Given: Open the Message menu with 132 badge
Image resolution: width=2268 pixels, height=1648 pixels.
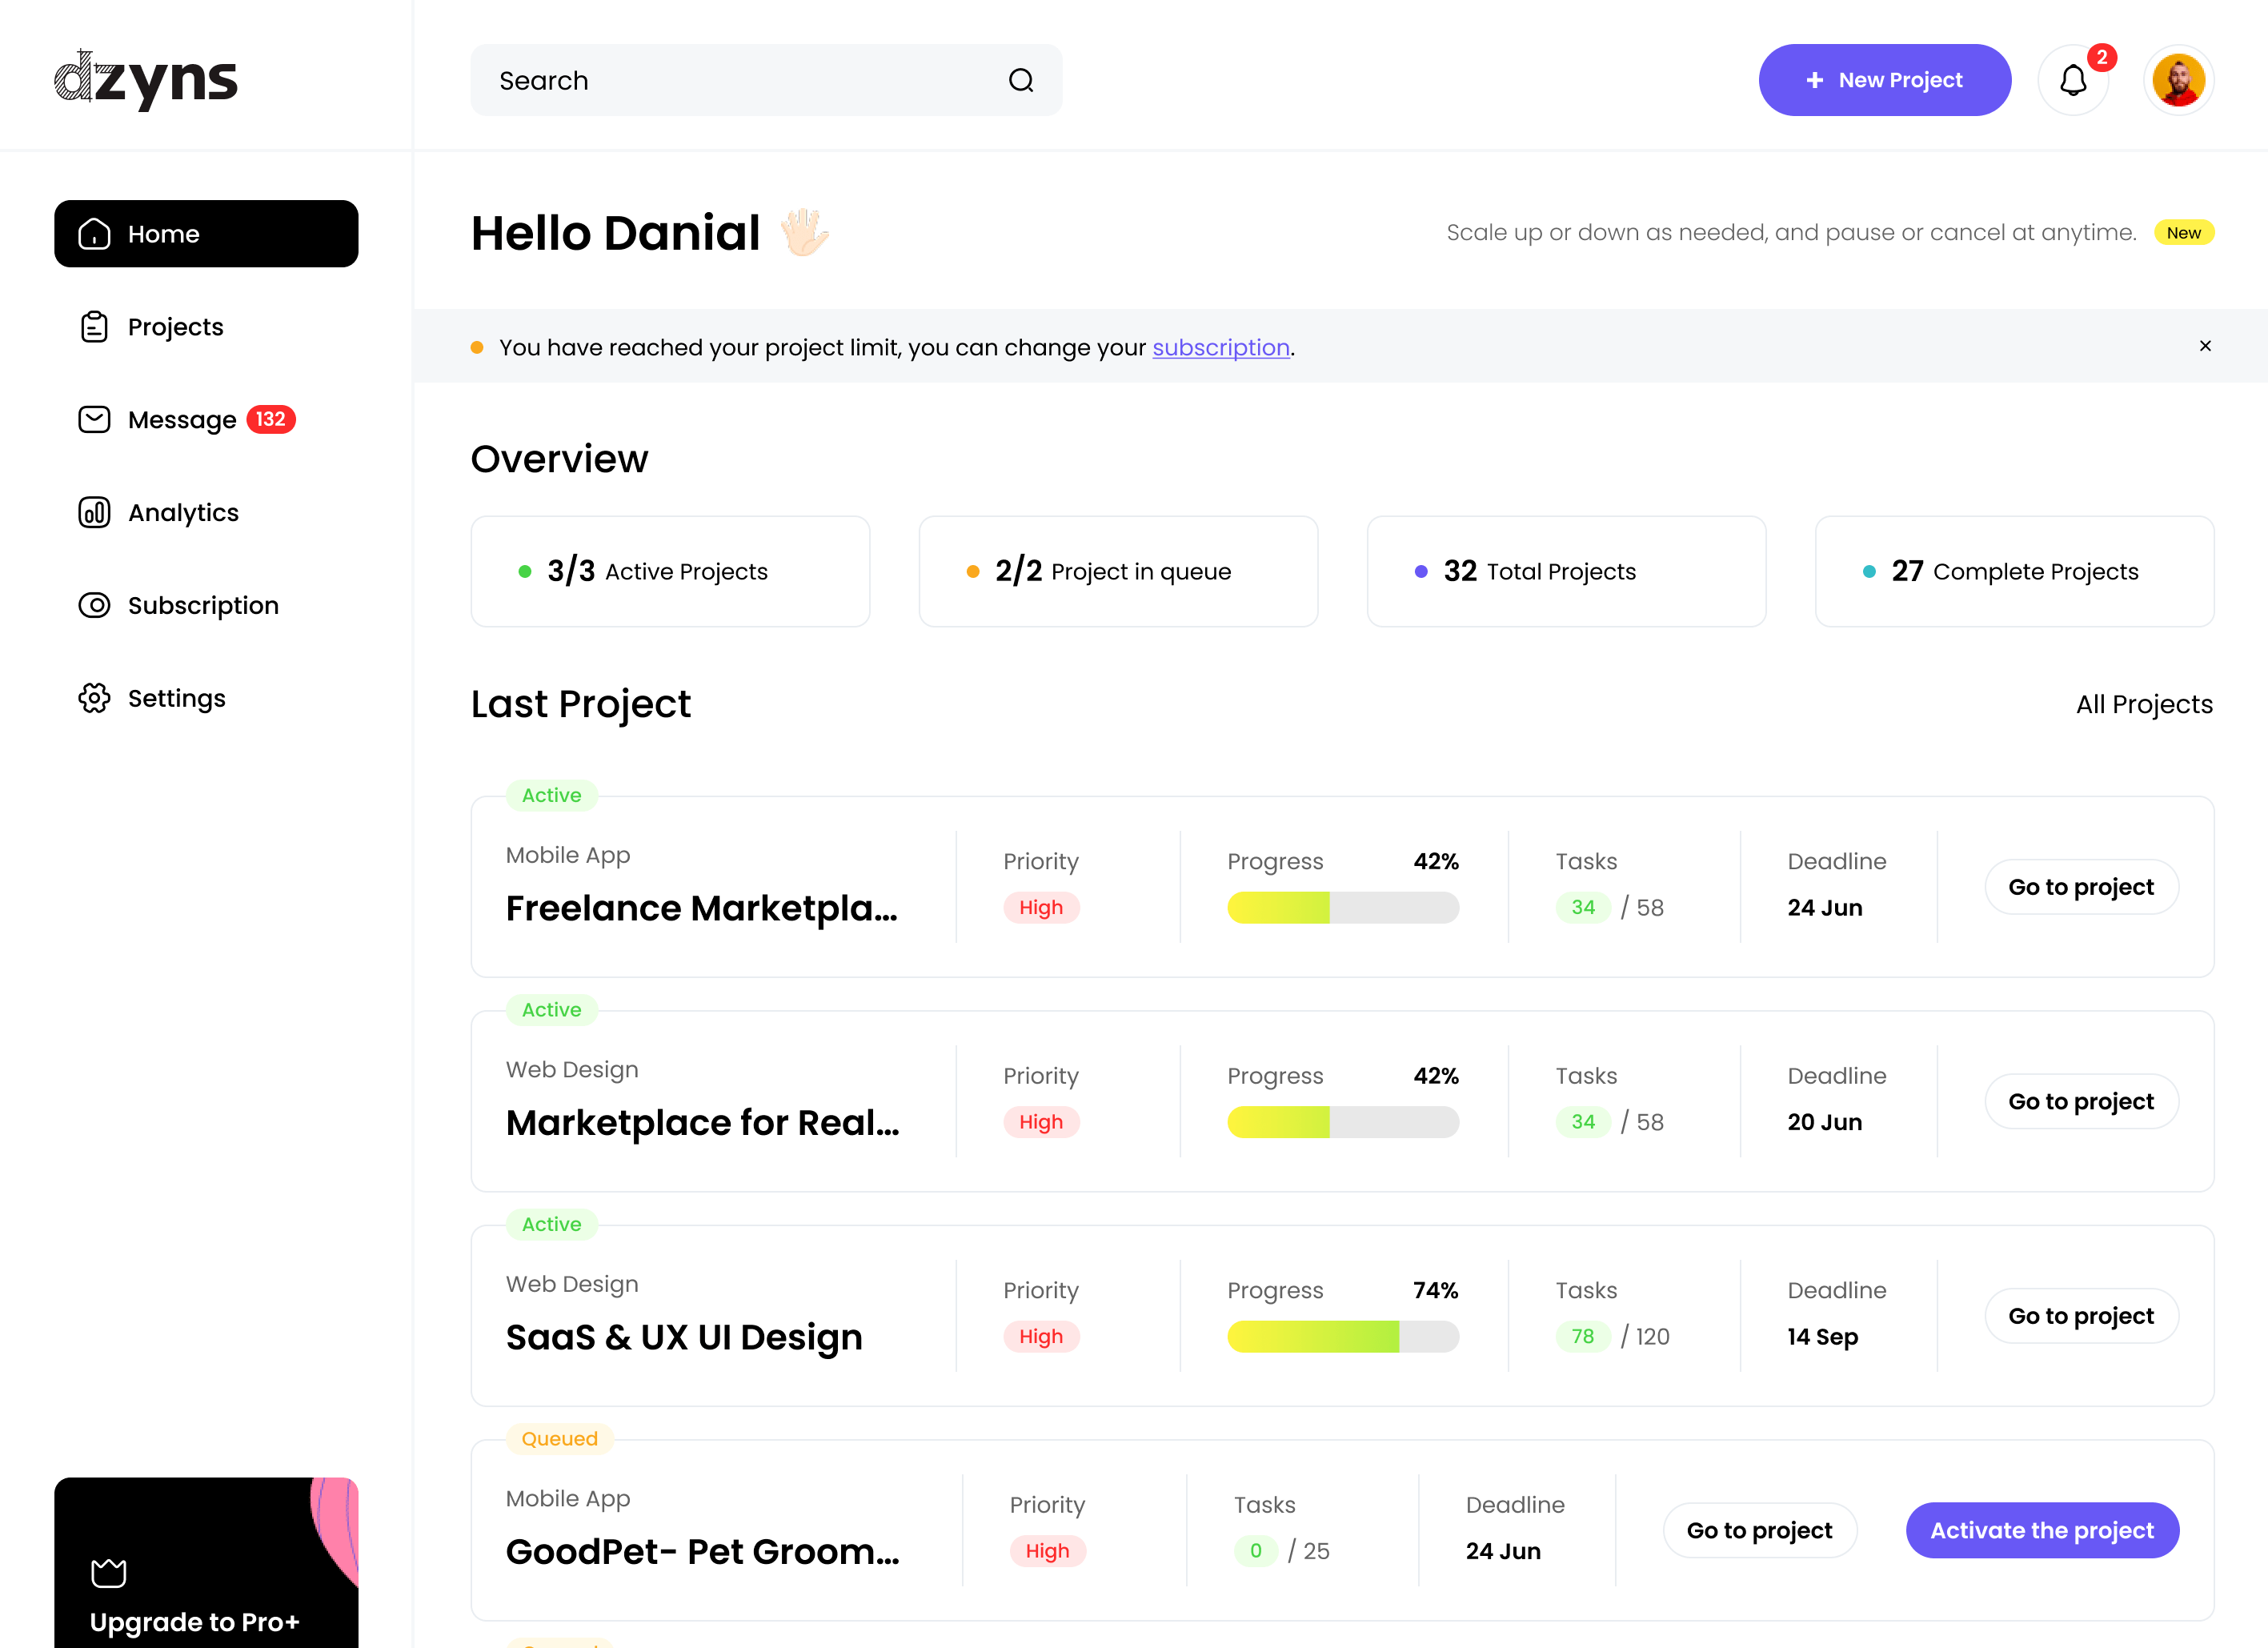Looking at the screenshot, I should pos(187,419).
